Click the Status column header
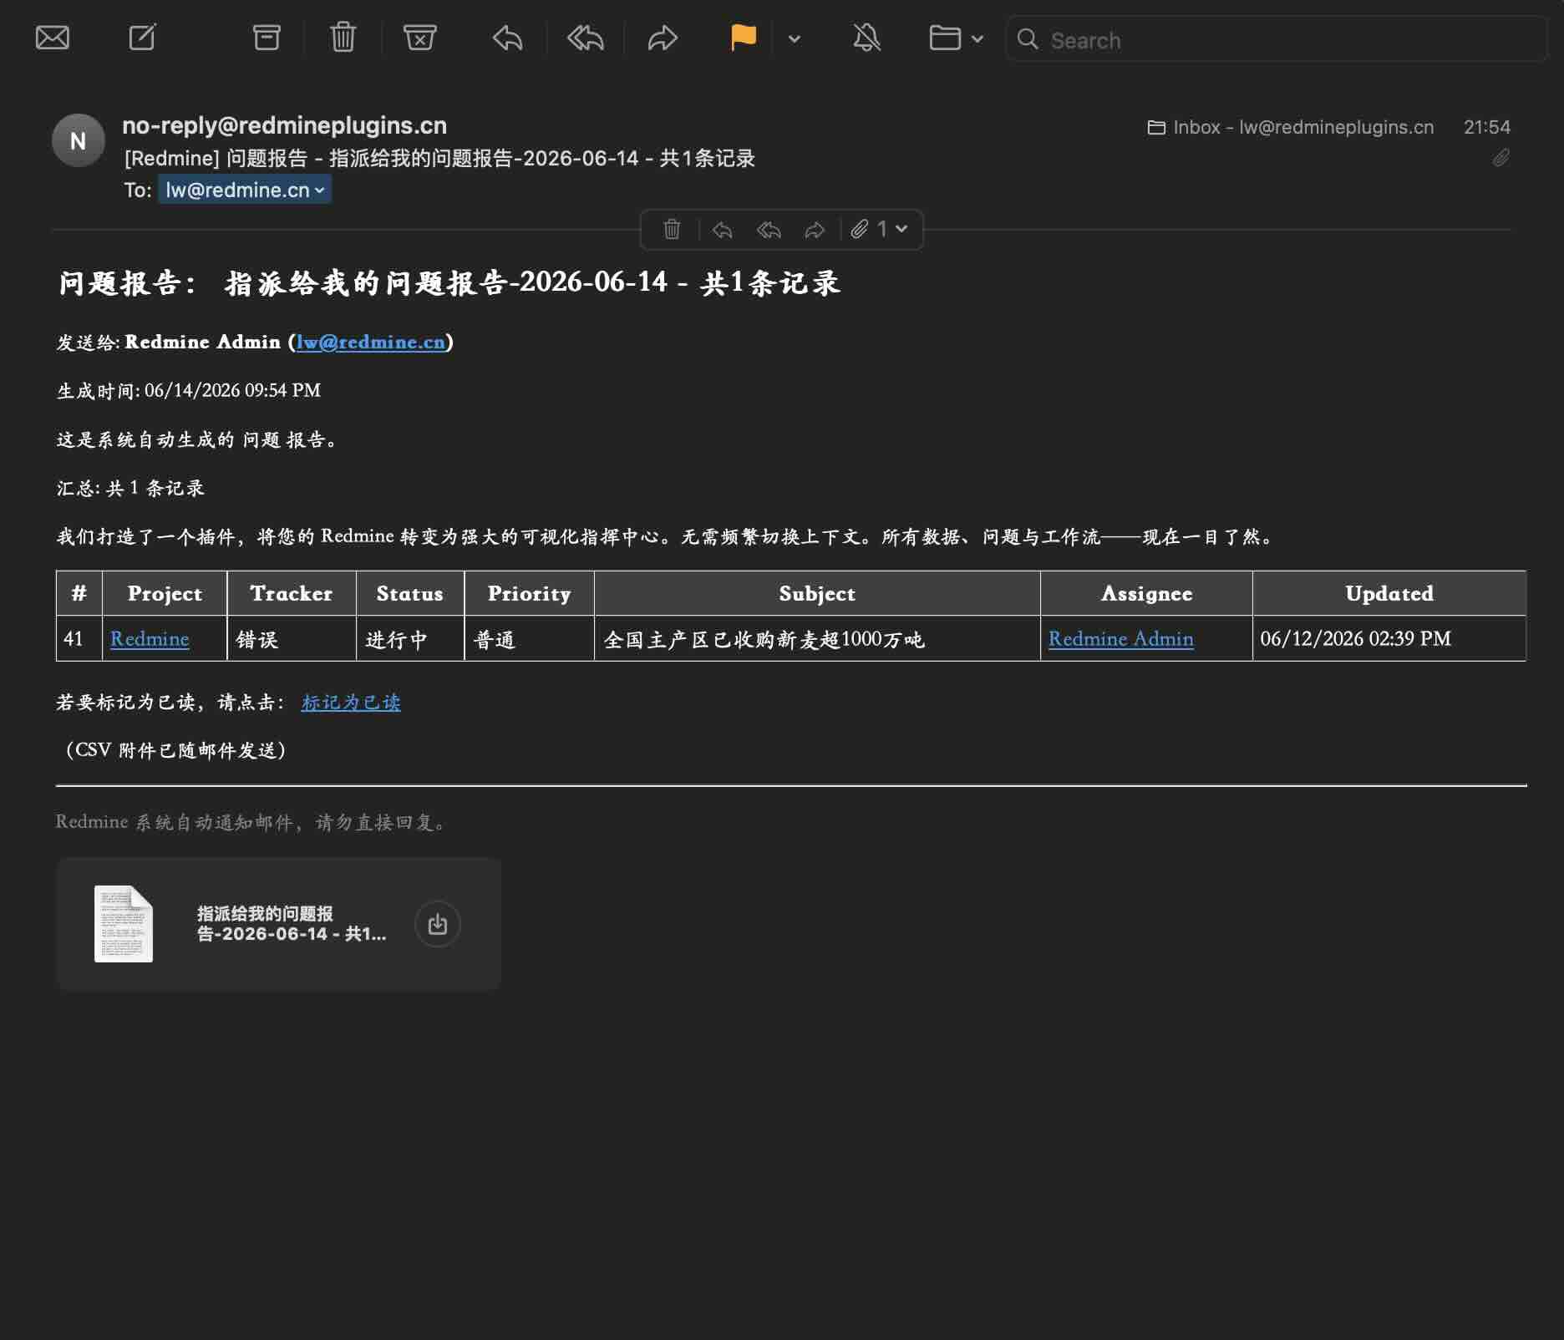 point(410,593)
